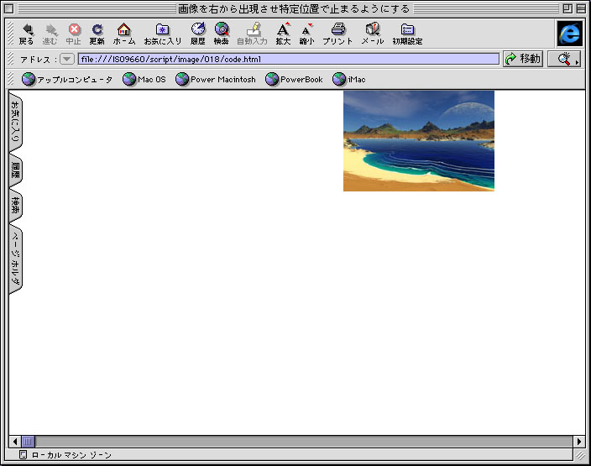Enlarge text with the 拡大 icon
Viewport: 591px width, 466px height.
click(283, 34)
